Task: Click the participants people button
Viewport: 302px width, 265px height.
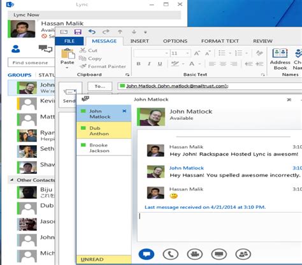Action: [243, 254]
